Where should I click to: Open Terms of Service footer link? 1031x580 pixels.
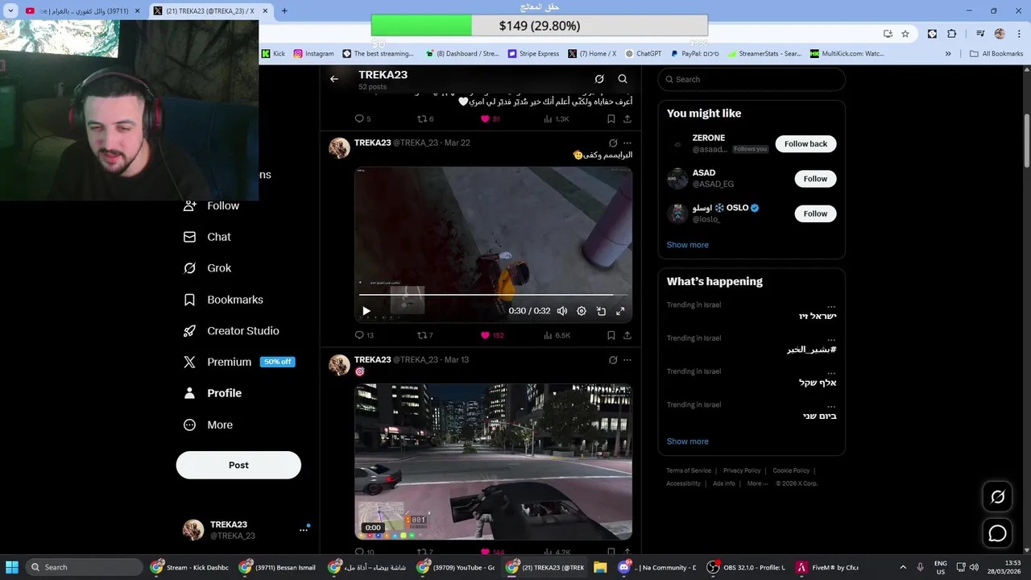click(x=689, y=470)
